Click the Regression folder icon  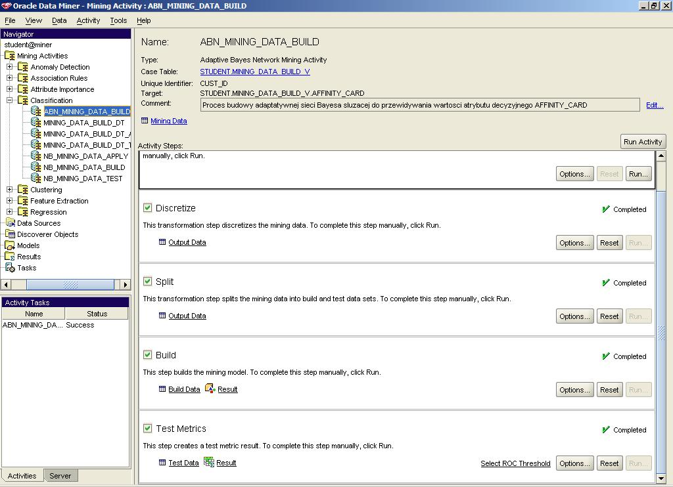pos(23,212)
